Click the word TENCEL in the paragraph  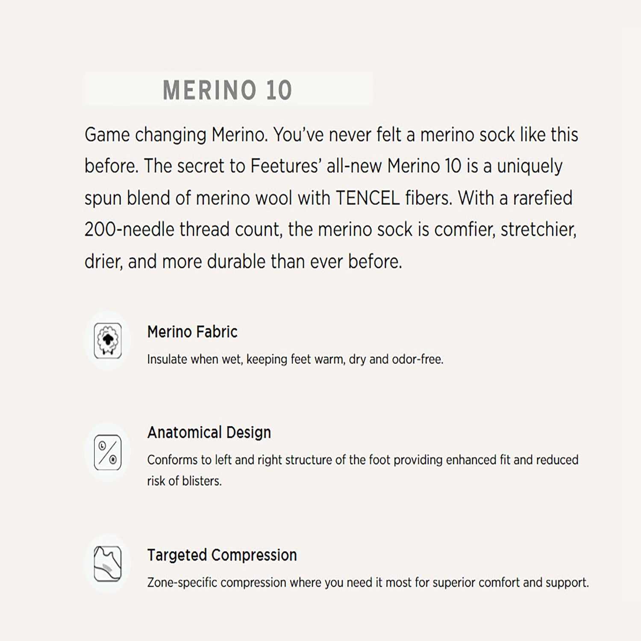point(368,198)
